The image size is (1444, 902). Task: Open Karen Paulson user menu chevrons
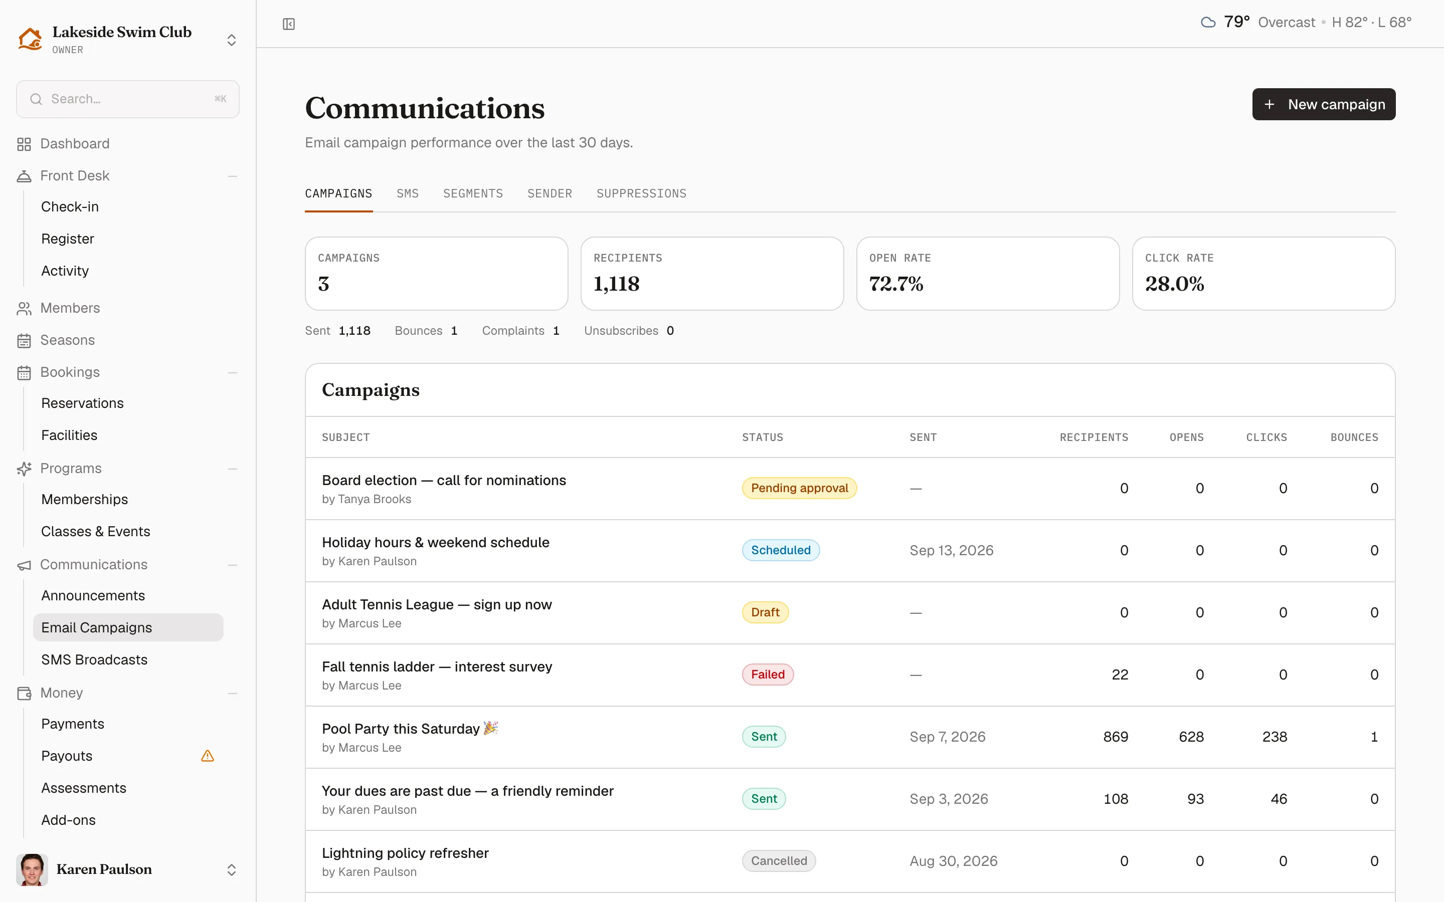pyautogui.click(x=232, y=869)
